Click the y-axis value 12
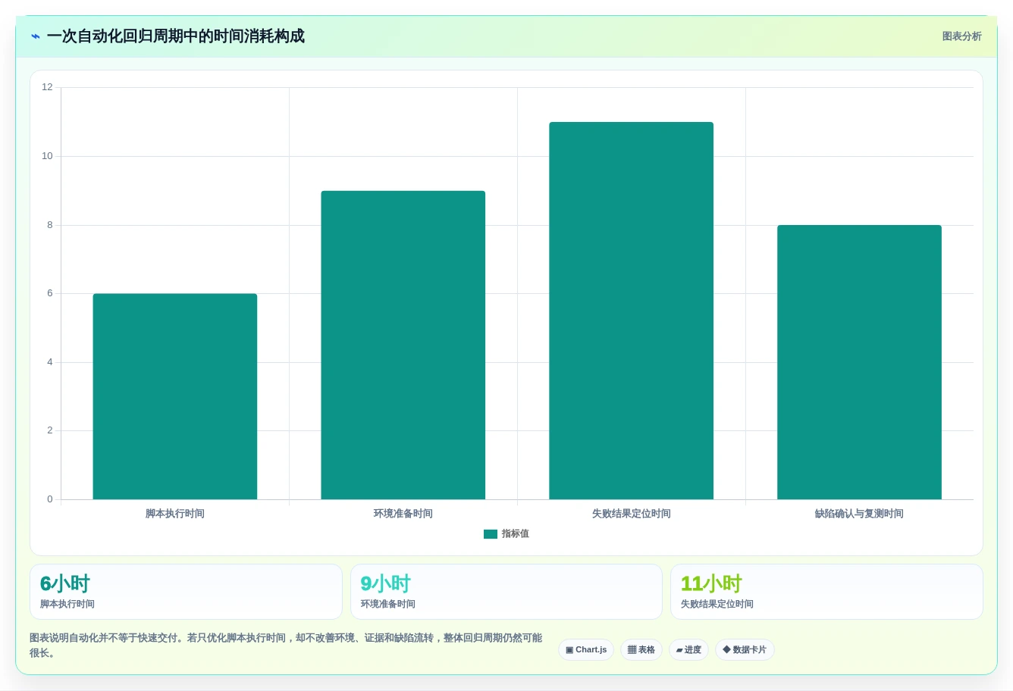Viewport: 1013px width, 691px height. tap(48, 87)
